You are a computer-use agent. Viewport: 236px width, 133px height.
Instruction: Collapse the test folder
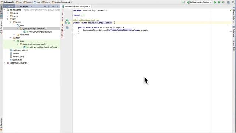coord(11,38)
